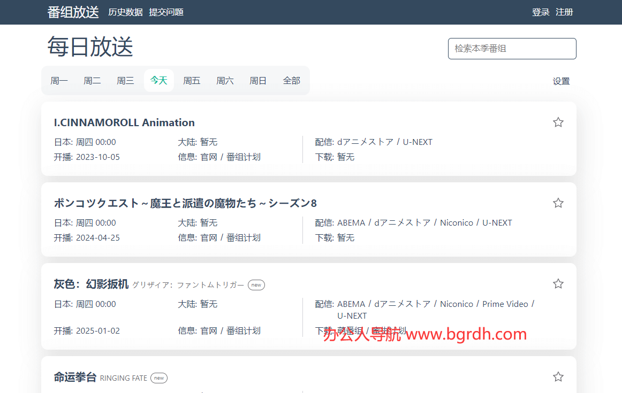The width and height of the screenshot is (622, 393).
Task: Open the 周三 schedule tab
Action: coord(125,81)
